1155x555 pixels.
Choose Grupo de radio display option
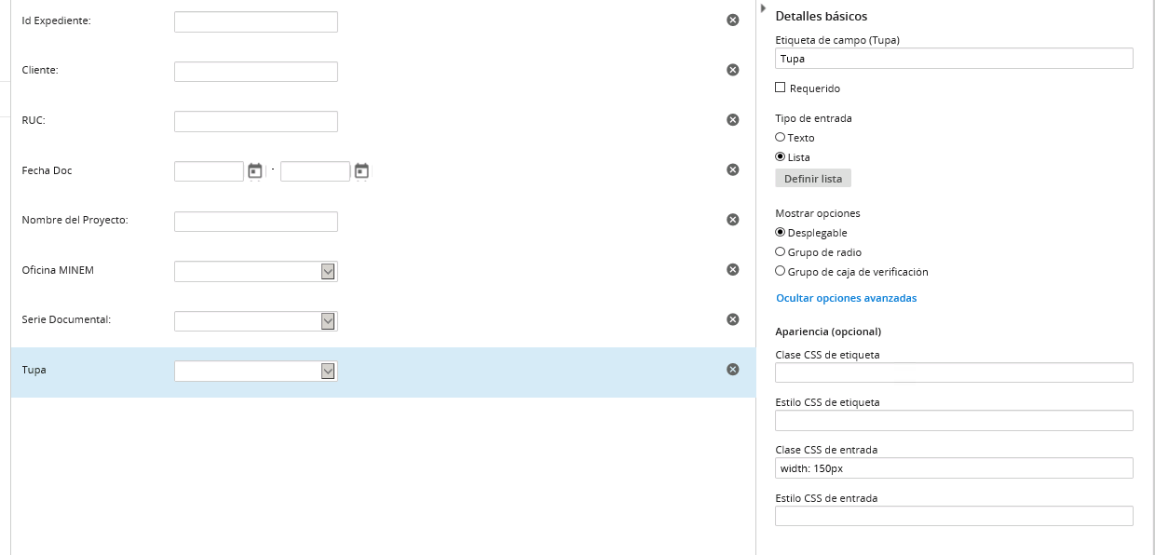781,251
